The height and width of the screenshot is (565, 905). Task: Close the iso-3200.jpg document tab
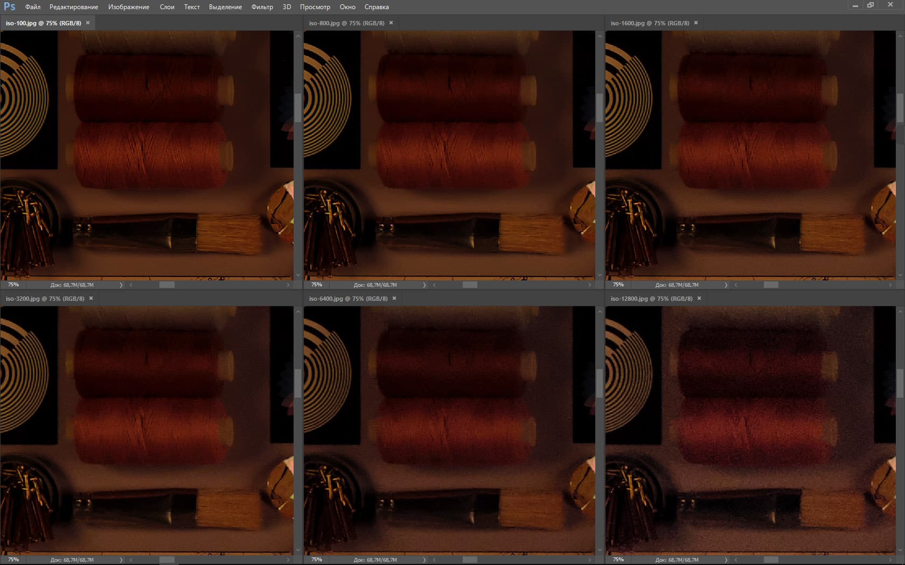91,298
